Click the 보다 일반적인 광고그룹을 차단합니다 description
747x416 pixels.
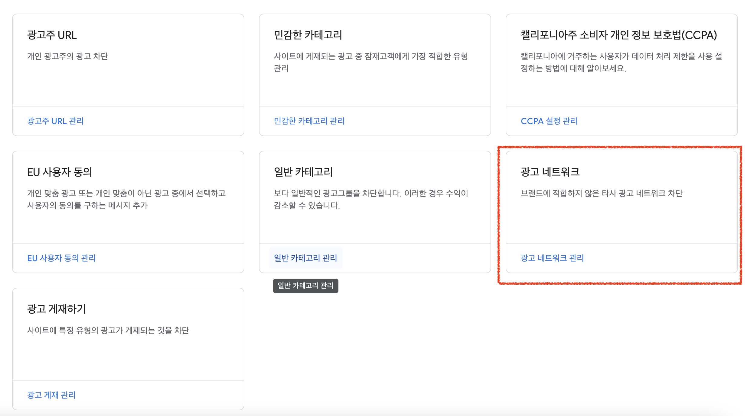371,199
